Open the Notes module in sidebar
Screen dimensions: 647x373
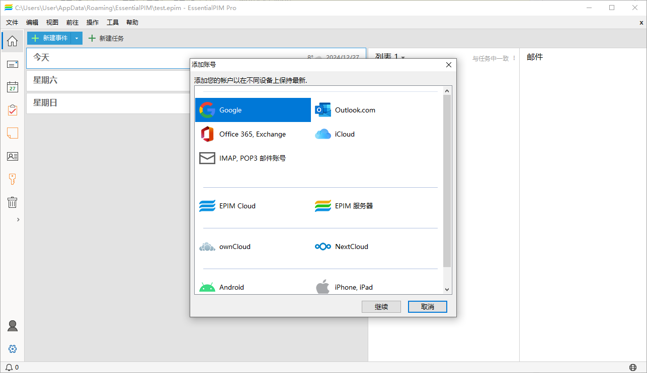[x=12, y=133]
